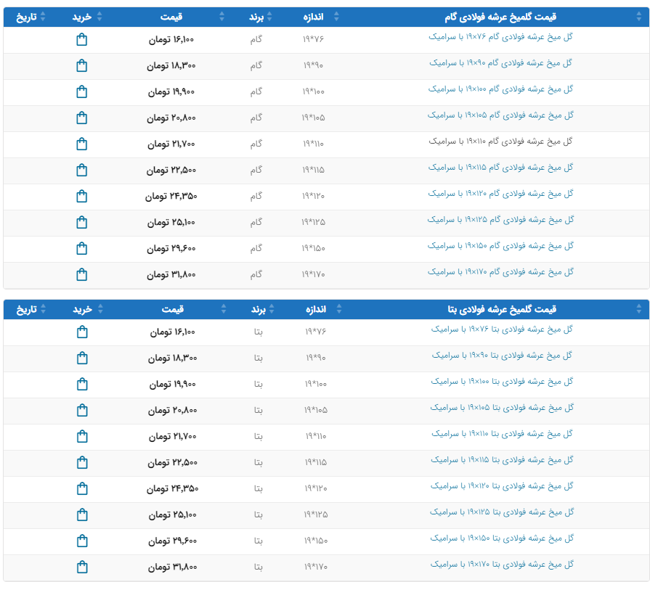
Task: Click buy bag icon for بتا 19×90 row
Action: [82, 358]
